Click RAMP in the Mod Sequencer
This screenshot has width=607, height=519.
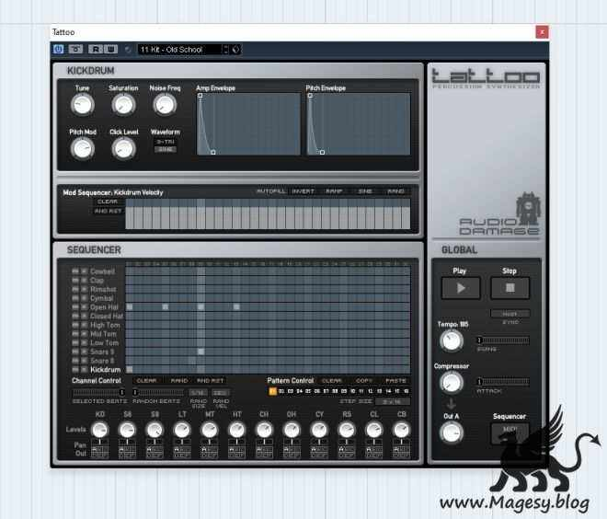(334, 191)
